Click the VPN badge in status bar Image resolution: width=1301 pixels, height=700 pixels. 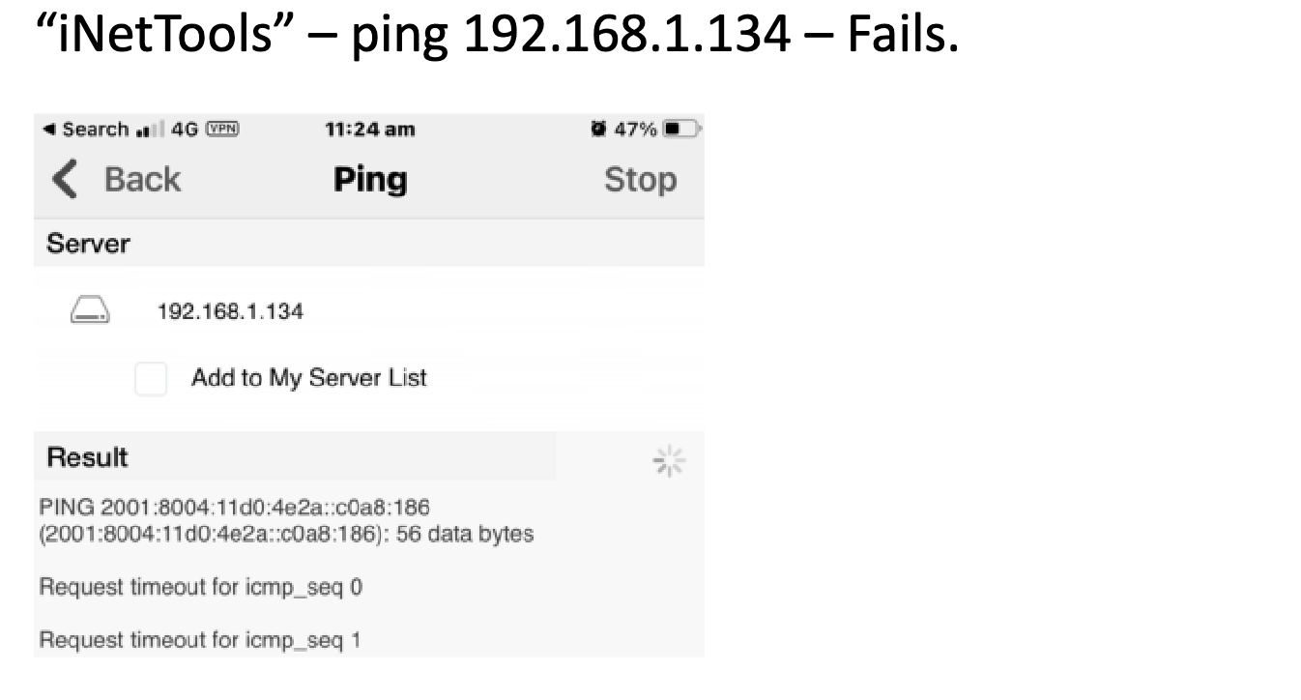222,130
